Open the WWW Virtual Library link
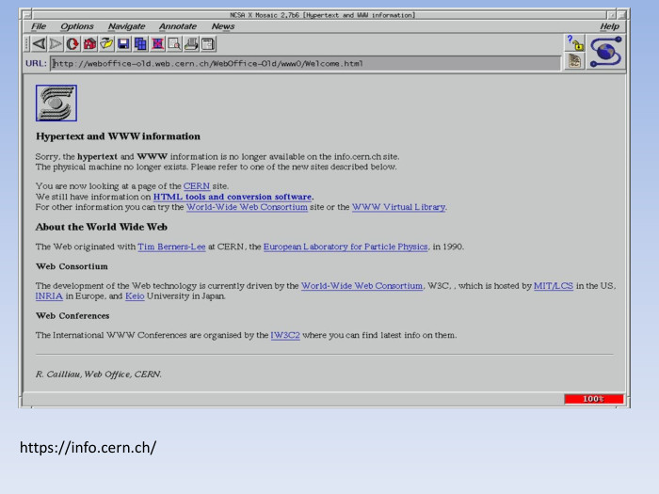 pos(398,207)
